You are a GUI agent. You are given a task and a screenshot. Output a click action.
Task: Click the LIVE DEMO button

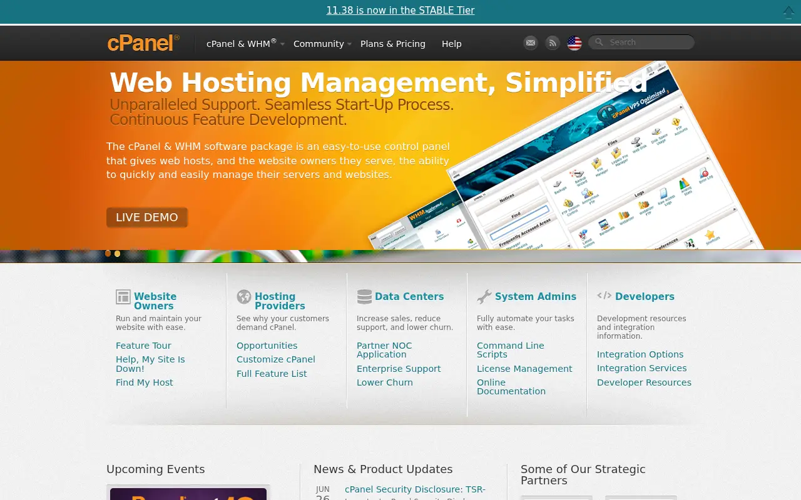coord(147,217)
